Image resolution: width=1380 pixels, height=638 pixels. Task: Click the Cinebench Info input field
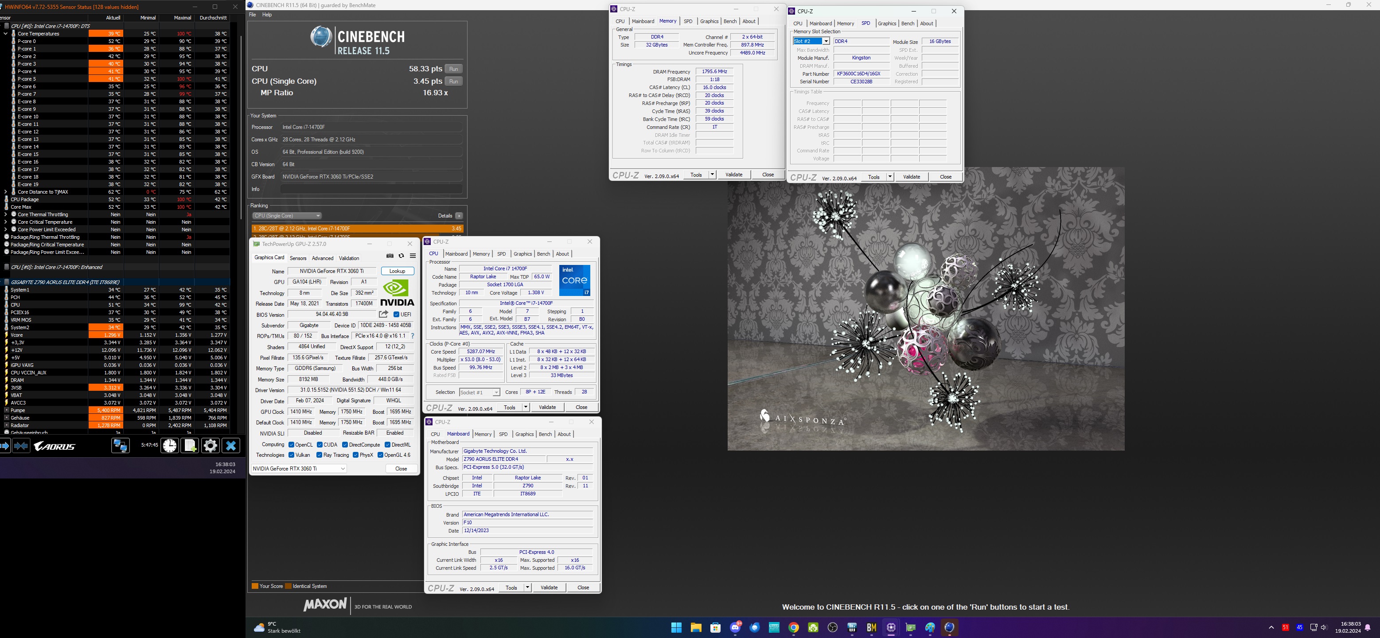point(371,189)
